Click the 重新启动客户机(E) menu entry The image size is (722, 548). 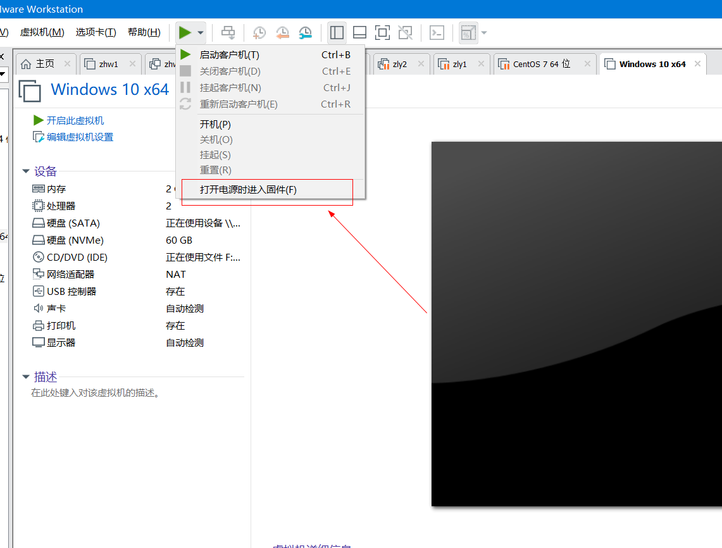[x=270, y=104]
